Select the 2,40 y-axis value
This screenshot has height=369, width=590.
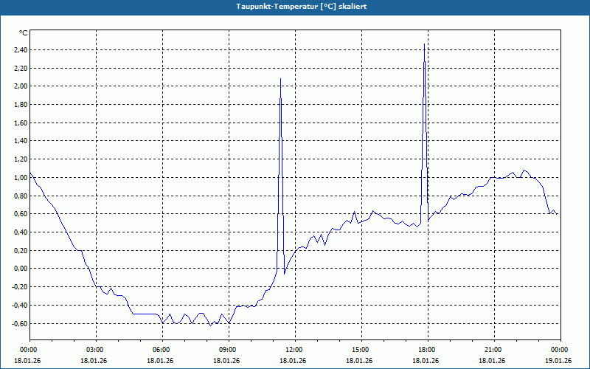21,50
